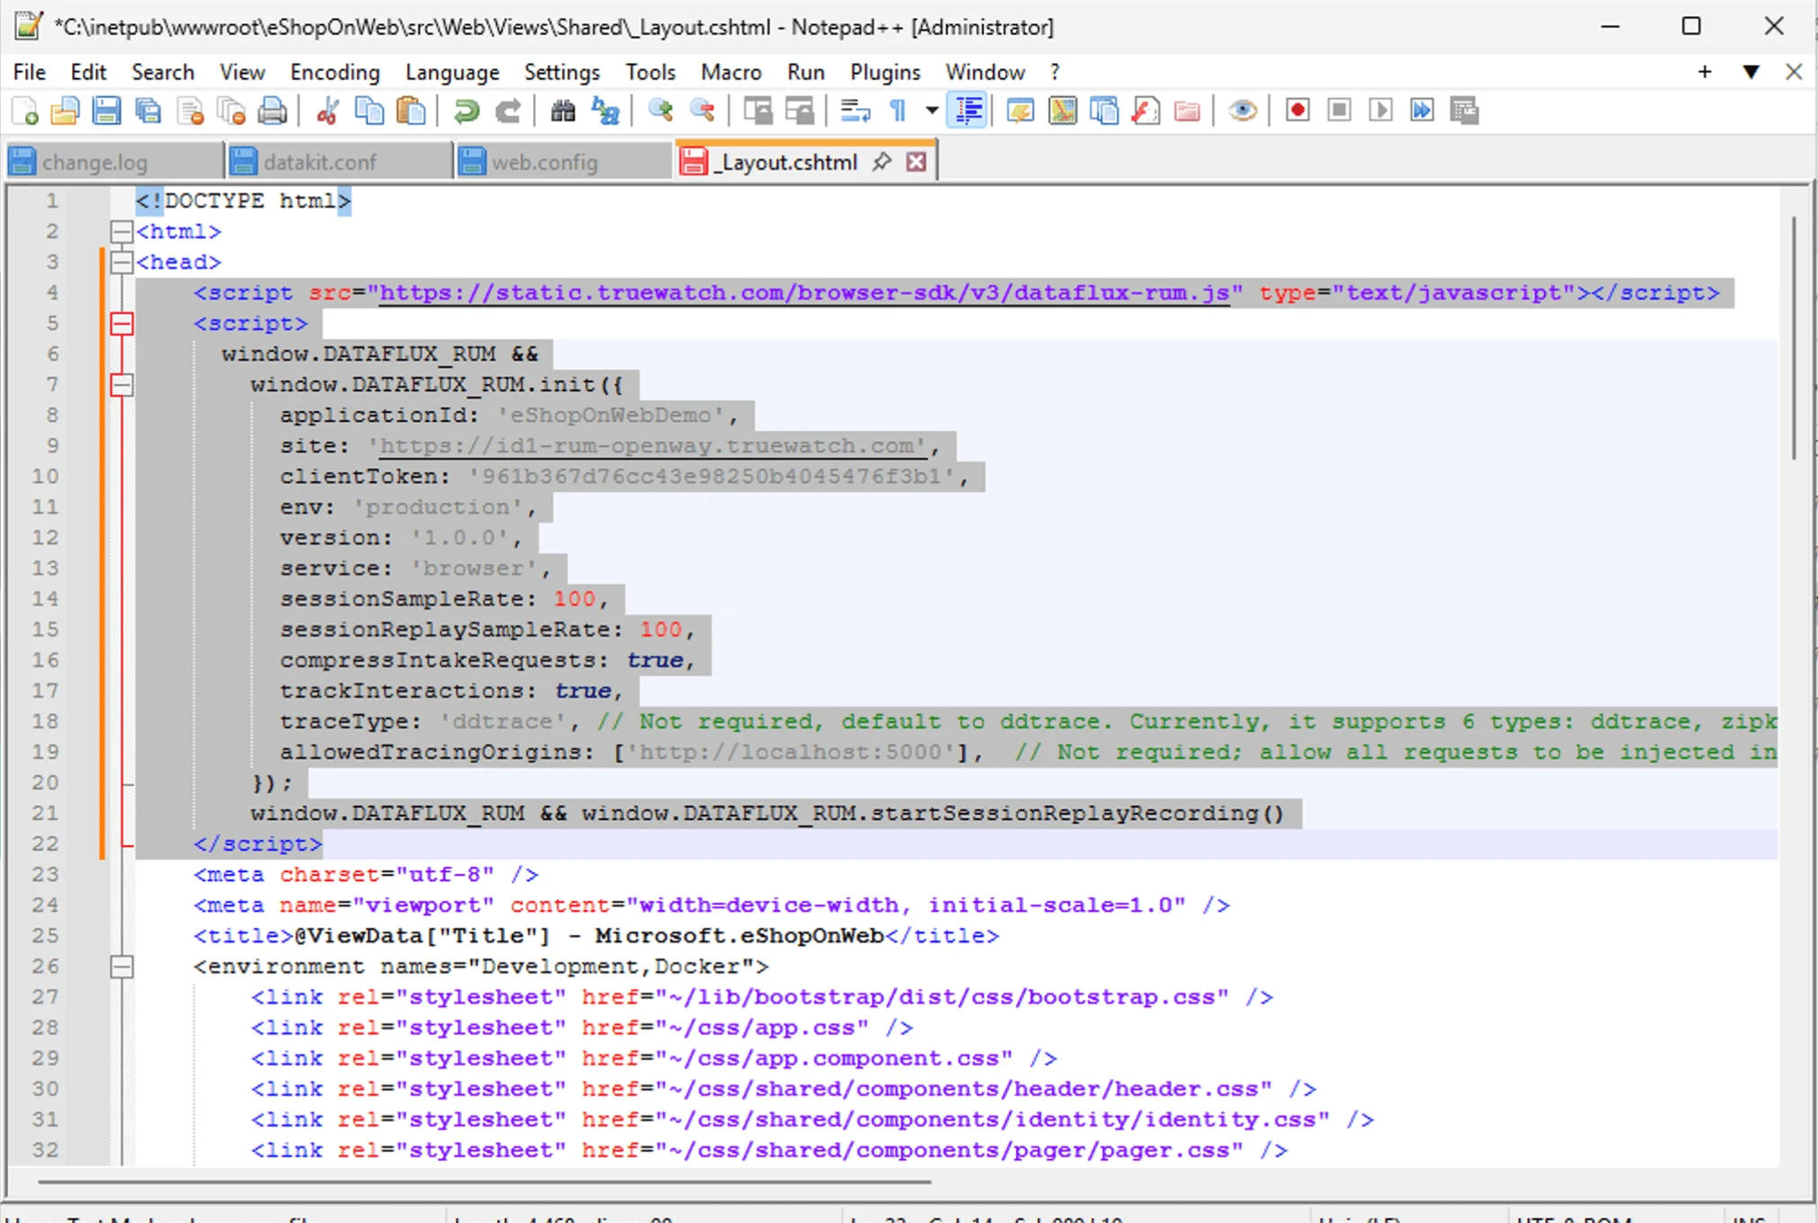Cut the selection with the scissors icon
The width and height of the screenshot is (1818, 1223).
[x=327, y=112]
